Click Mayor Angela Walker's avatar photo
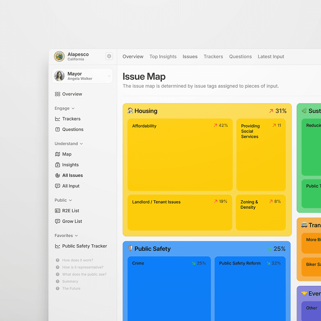This screenshot has width=321, height=321. (x=59, y=76)
